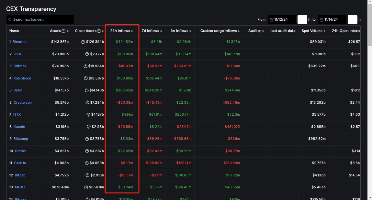Click the question icon beside Crypto.com clean assets
The image size is (372, 200).
(87, 103)
